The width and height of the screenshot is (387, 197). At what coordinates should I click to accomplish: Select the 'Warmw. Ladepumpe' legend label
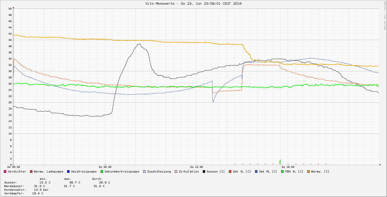[48, 171]
